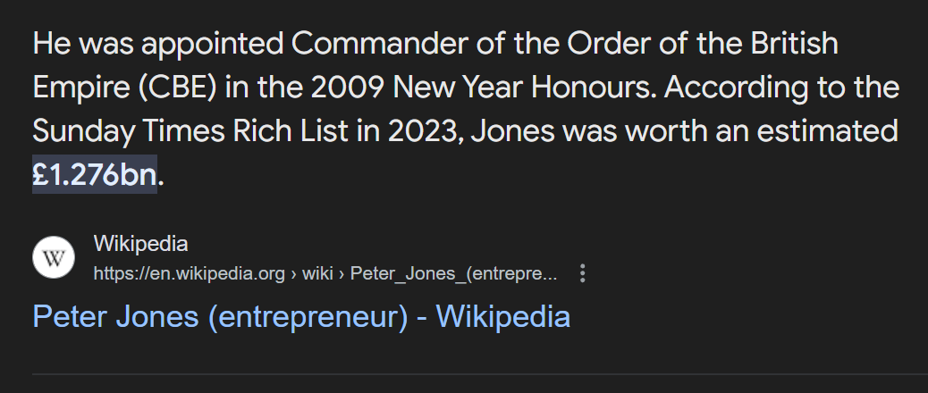Image resolution: width=928 pixels, height=393 pixels.
Task: Click the highlighted £1.276bn figure
Action: point(95,174)
